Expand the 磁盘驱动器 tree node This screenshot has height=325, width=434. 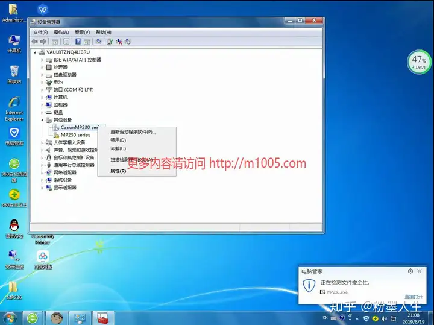pyautogui.click(x=42, y=75)
